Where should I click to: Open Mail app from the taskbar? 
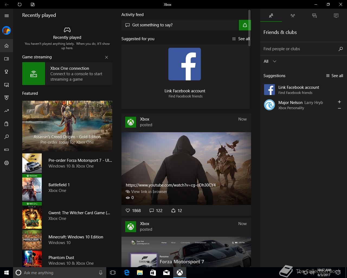(x=166, y=273)
